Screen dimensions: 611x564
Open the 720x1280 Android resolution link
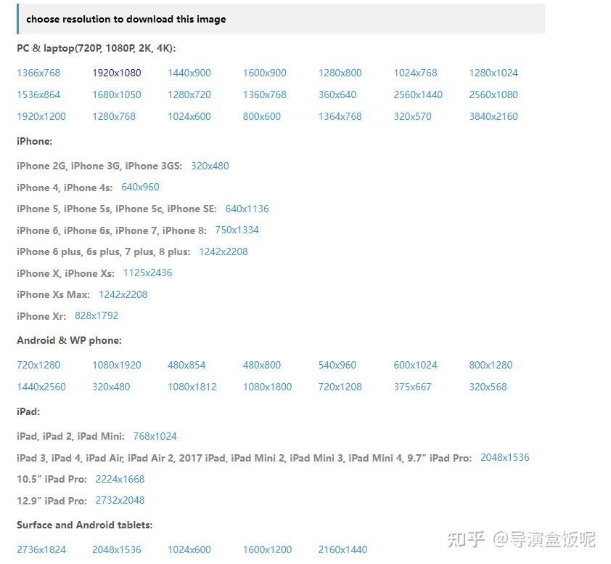click(38, 366)
